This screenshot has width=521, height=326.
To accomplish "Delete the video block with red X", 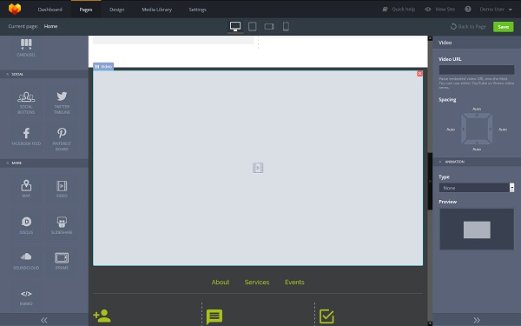I will coord(419,74).
